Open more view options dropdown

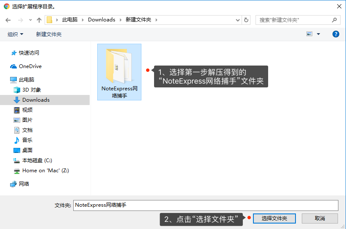[318, 34]
